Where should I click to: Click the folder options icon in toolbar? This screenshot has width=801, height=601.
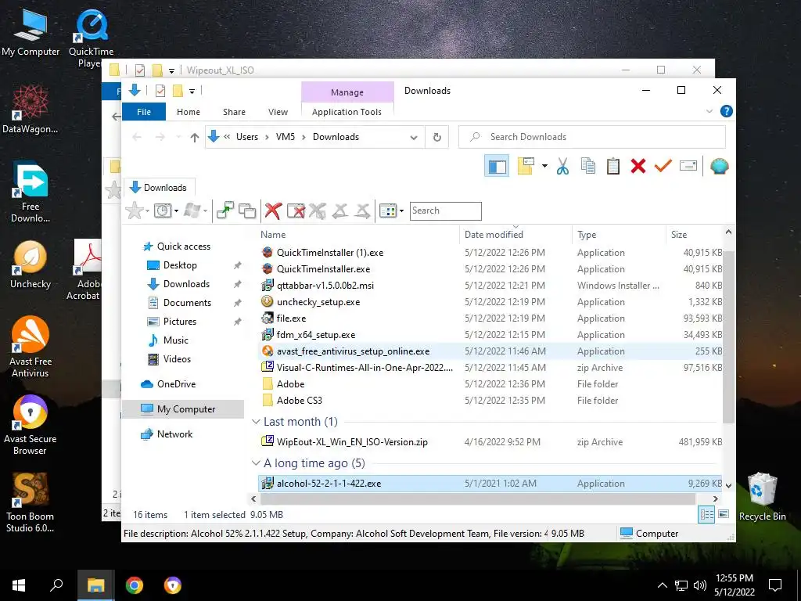tap(526, 166)
